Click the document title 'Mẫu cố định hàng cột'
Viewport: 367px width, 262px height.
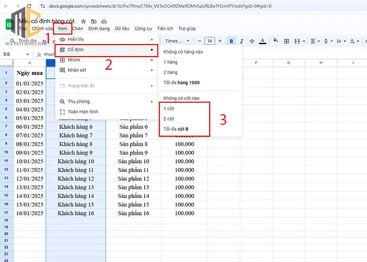[46, 21]
